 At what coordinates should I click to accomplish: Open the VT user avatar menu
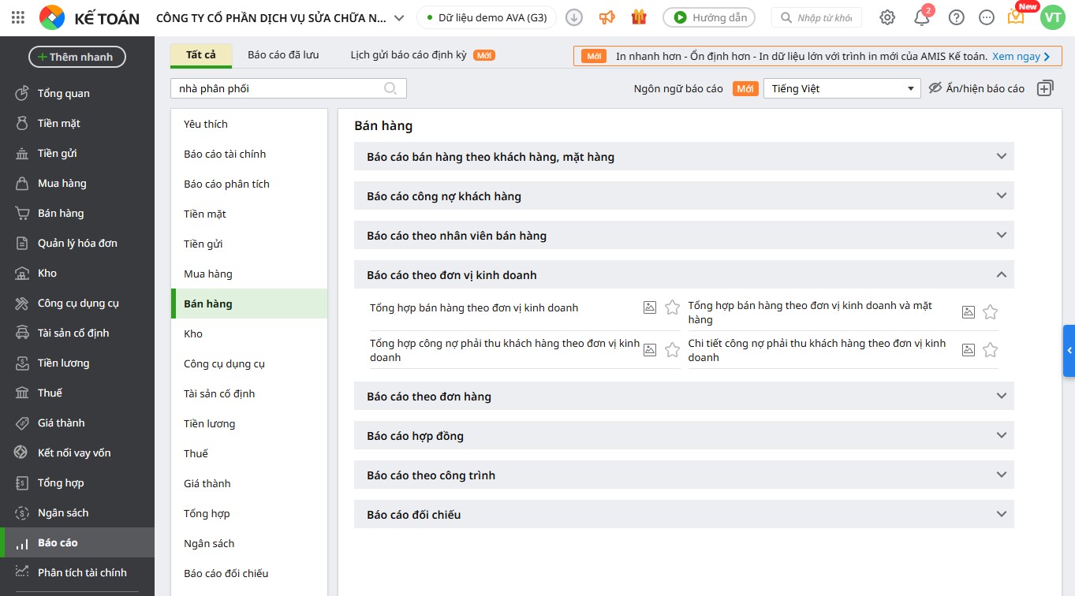1052,17
